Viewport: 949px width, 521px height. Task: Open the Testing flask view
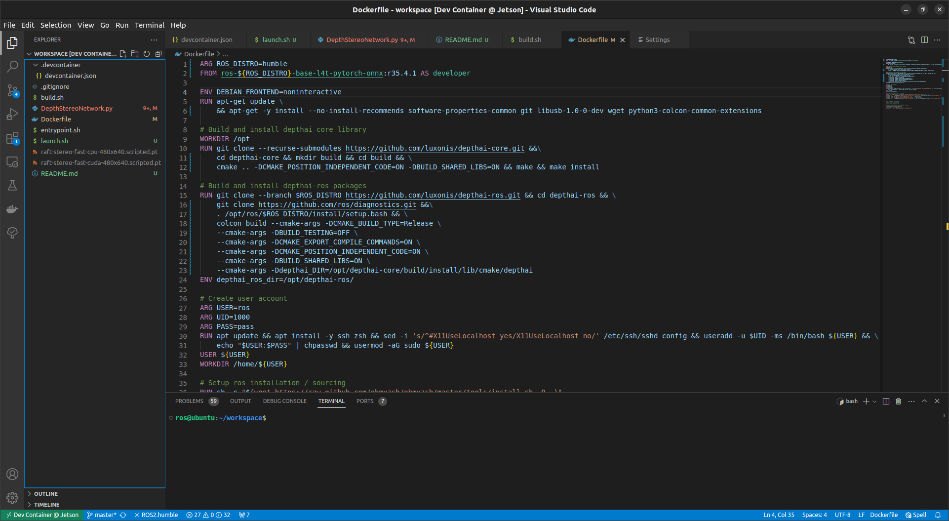coord(12,185)
